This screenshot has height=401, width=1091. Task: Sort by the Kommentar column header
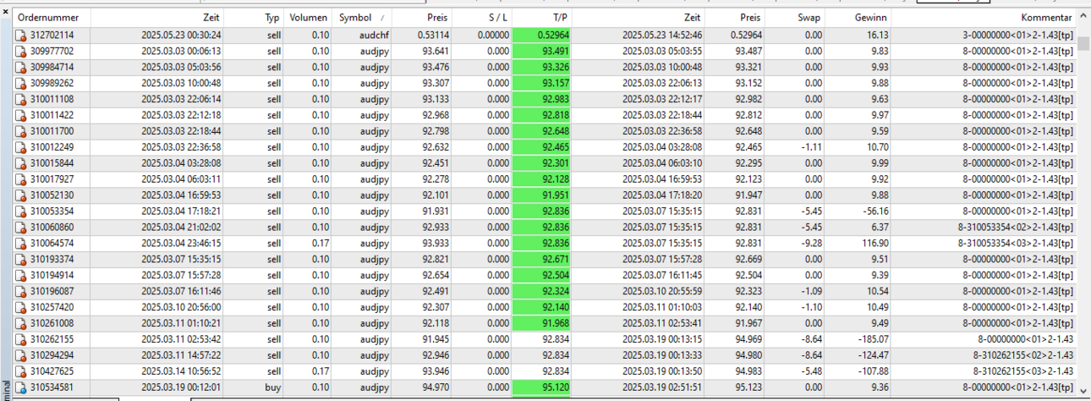(984, 18)
